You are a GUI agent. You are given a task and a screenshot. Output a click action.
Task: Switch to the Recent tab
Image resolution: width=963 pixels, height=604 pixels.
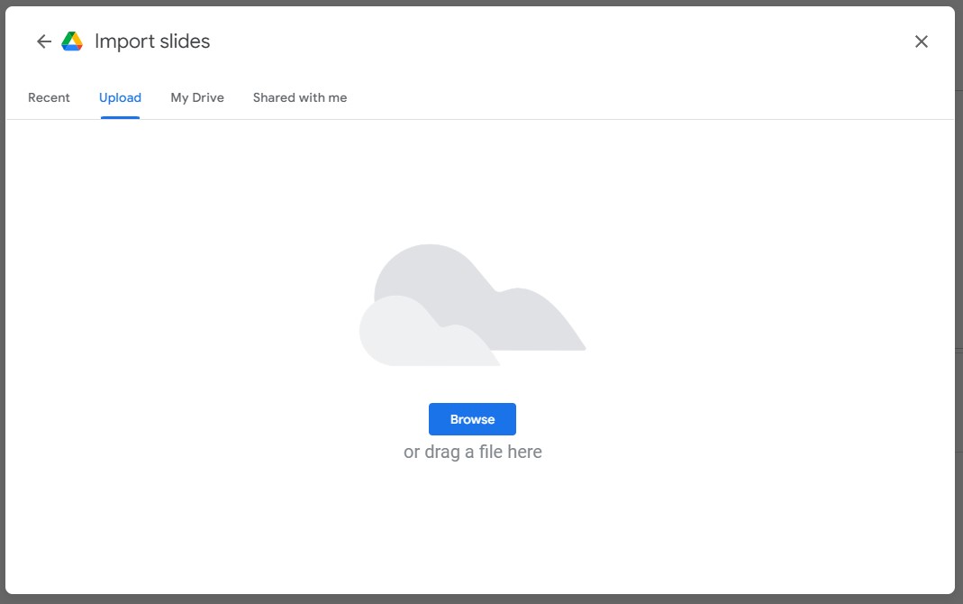49,97
